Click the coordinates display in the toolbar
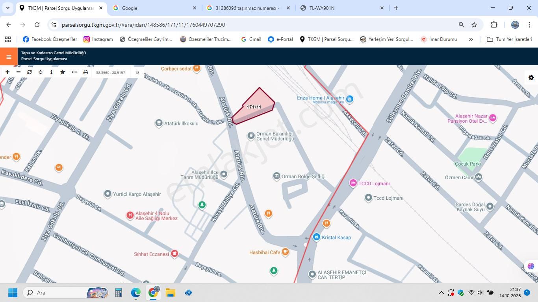The width and height of the screenshot is (538, 302). pos(111,72)
